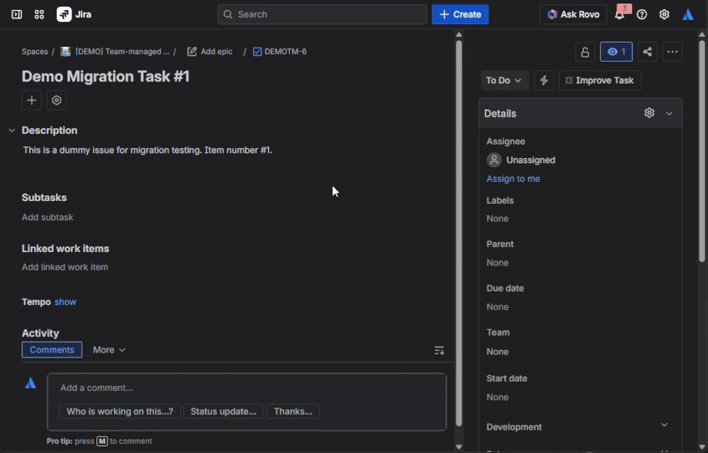The height and width of the screenshot is (453, 708).
Task: Open the share icon for this work item
Action: (x=647, y=51)
